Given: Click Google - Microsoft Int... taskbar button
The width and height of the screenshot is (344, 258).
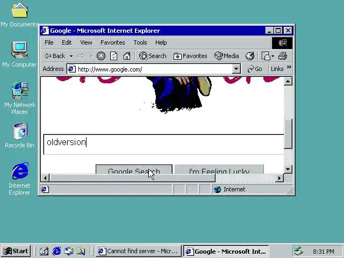Looking at the screenshot, I should coord(226,251).
